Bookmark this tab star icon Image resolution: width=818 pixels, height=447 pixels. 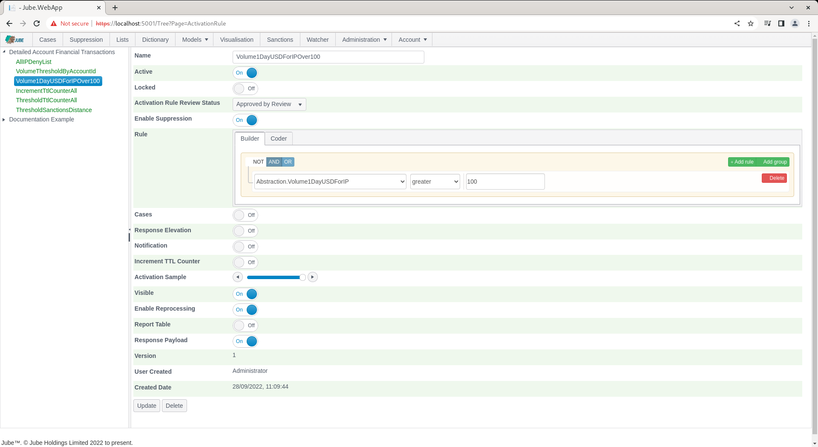click(x=751, y=23)
